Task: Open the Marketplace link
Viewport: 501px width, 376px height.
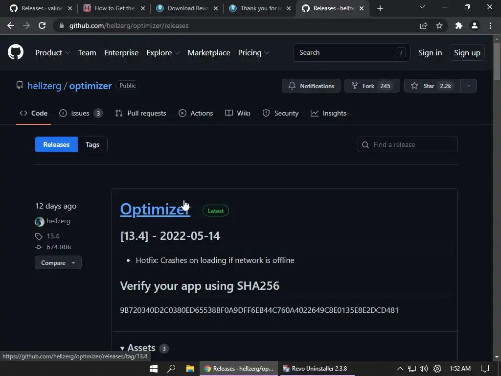Action: [209, 53]
